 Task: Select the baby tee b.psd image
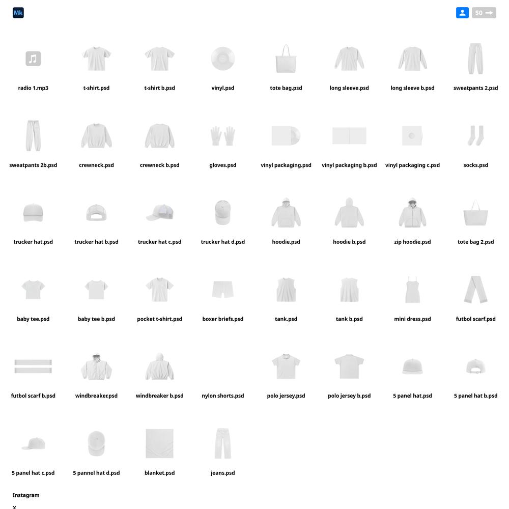pos(96,290)
